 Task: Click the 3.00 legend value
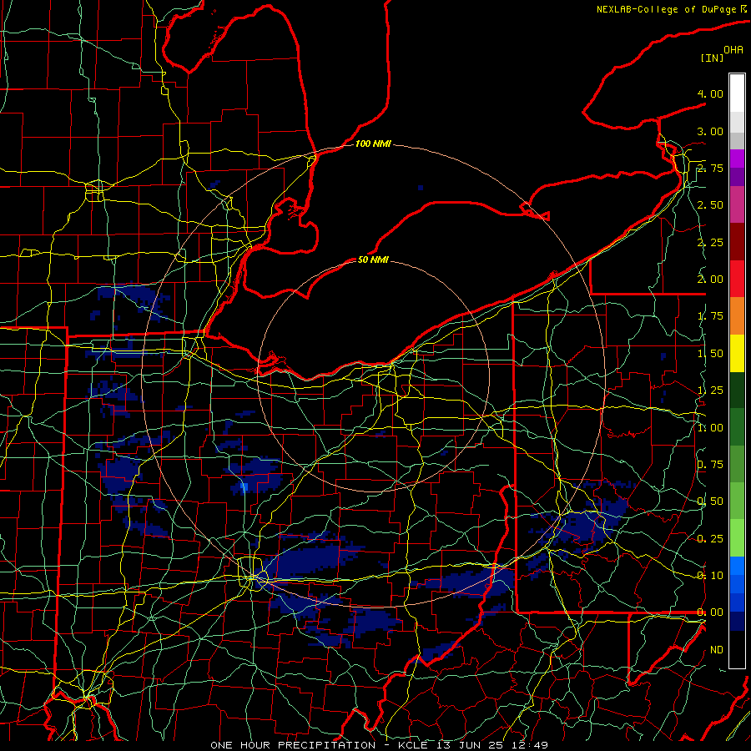[x=710, y=131]
